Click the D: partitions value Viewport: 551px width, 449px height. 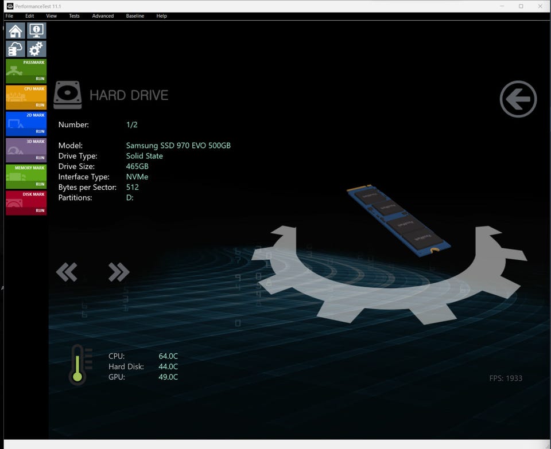point(130,198)
